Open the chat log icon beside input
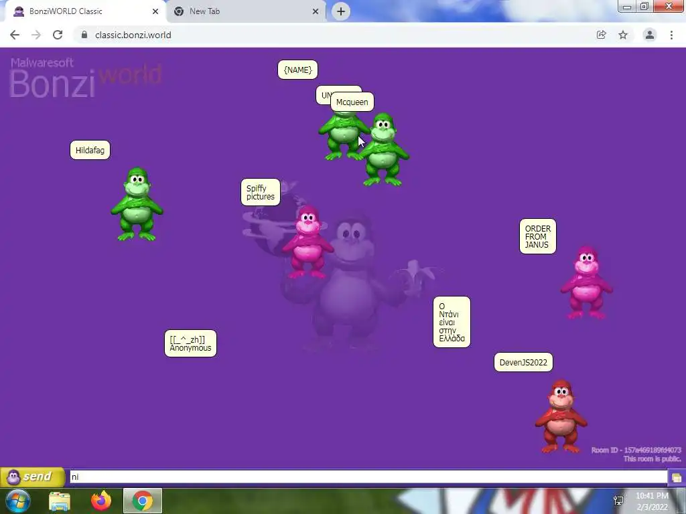Image resolution: width=686 pixels, height=514 pixels. pos(677,477)
